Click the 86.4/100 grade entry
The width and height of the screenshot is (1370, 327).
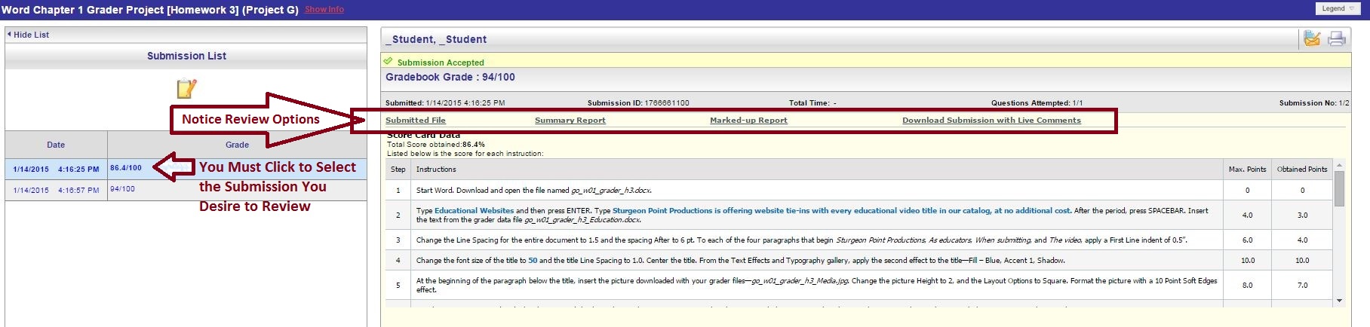pyautogui.click(x=126, y=168)
